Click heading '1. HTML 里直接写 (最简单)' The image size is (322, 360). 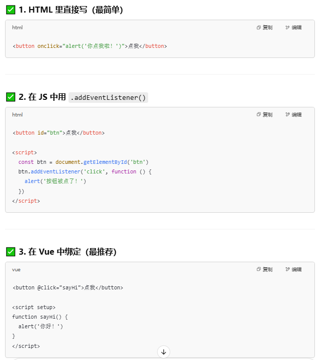point(71,10)
